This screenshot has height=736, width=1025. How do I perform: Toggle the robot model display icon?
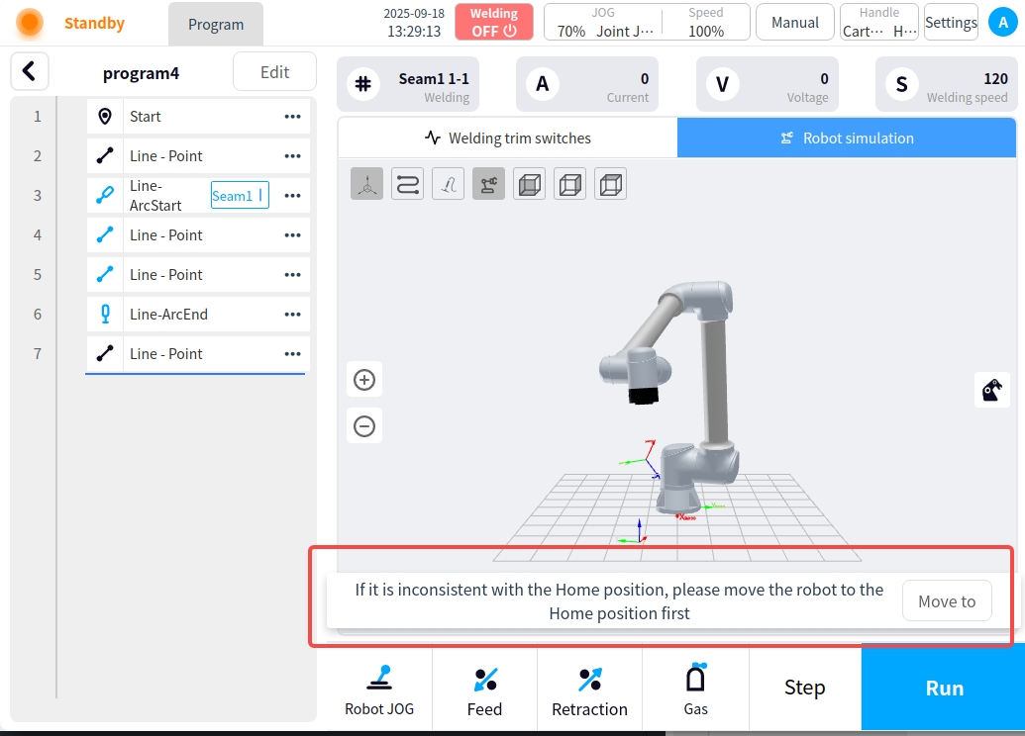pos(488,184)
